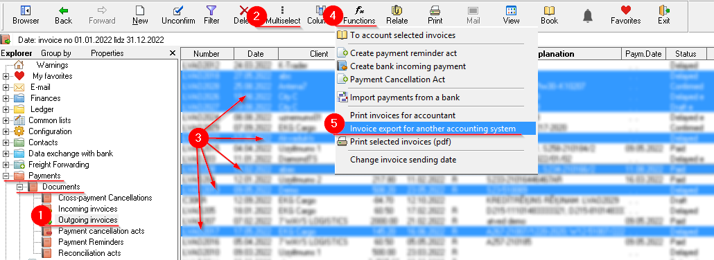Image resolution: width=714 pixels, height=260 pixels.
Task: Click the Book toolbar icon
Action: coord(549,15)
